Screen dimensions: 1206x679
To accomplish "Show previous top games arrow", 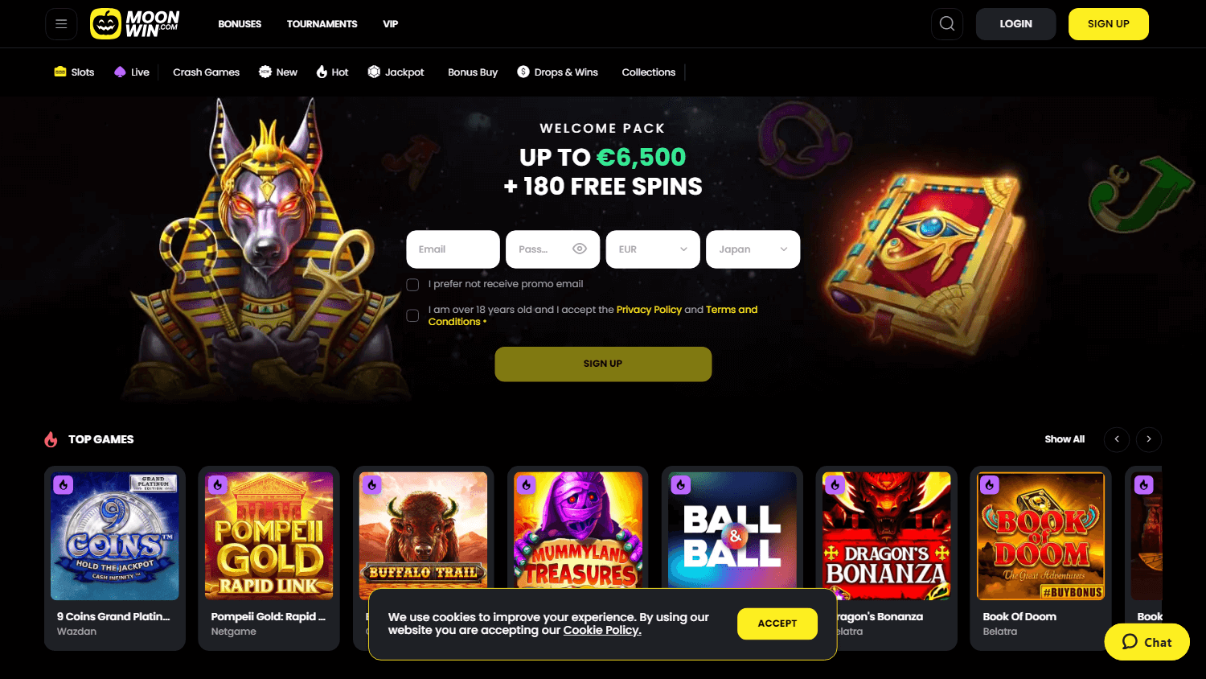I will tap(1117, 439).
